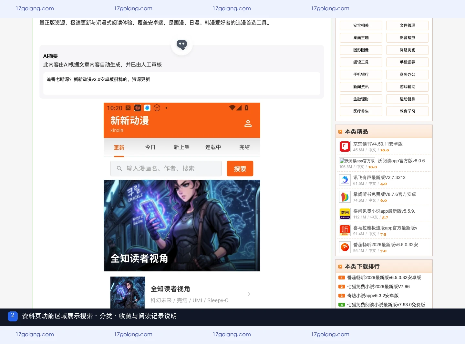The height and width of the screenshot is (344, 465).
Task: Click the 喜马拉雅极速版 app icon
Action: click(345, 230)
